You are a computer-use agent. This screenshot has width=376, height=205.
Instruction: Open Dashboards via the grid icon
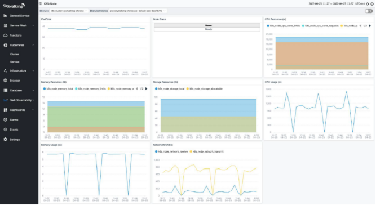point(5,110)
